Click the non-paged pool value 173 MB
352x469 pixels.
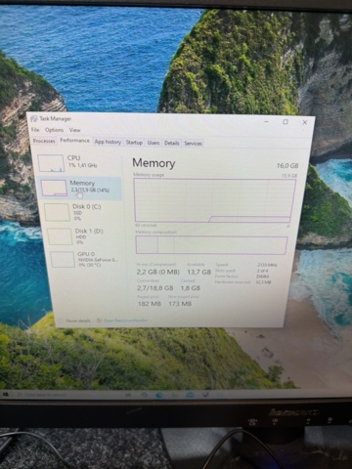[x=180, y=304]
